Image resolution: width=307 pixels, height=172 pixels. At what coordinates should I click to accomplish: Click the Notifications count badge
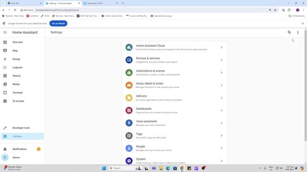tap(39, 149)
